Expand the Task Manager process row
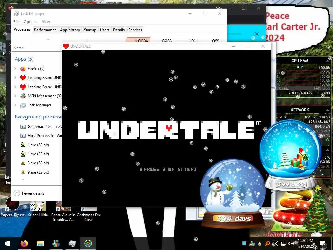 click(15, 105)
